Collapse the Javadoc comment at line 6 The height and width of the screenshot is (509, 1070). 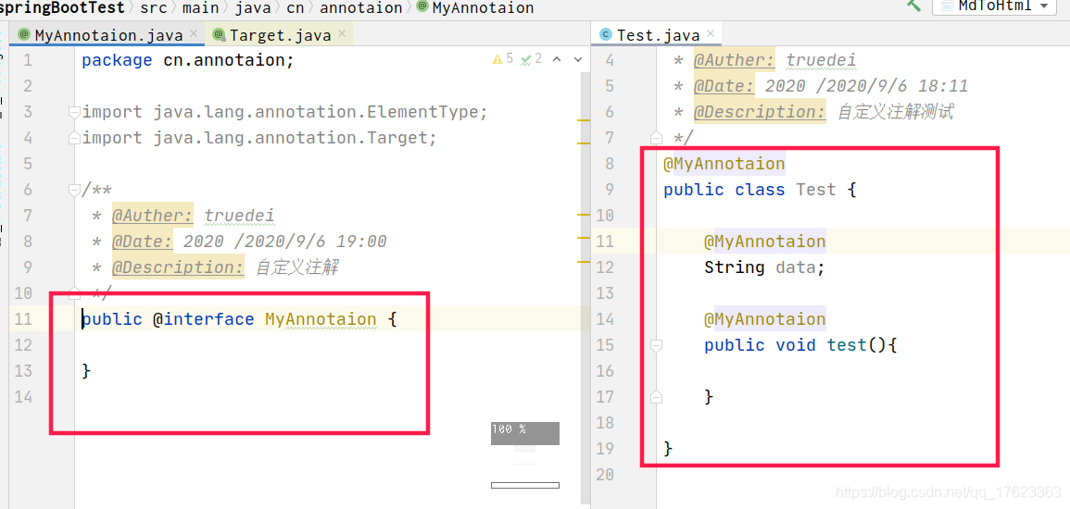coord(74,190)
